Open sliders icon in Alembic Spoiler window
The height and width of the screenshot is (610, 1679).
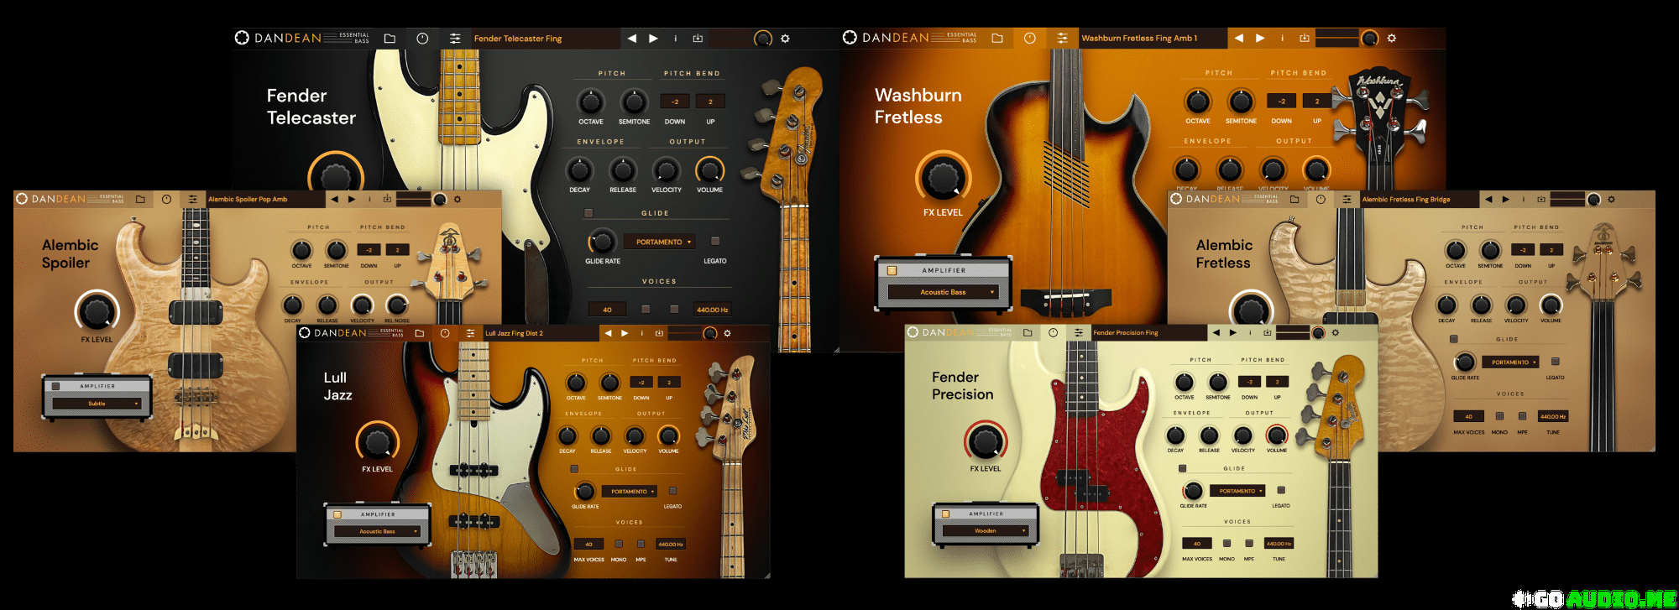pos(193,199)
